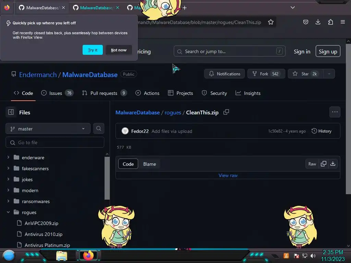Open File Explorer from the taskbar

(62, 255)
